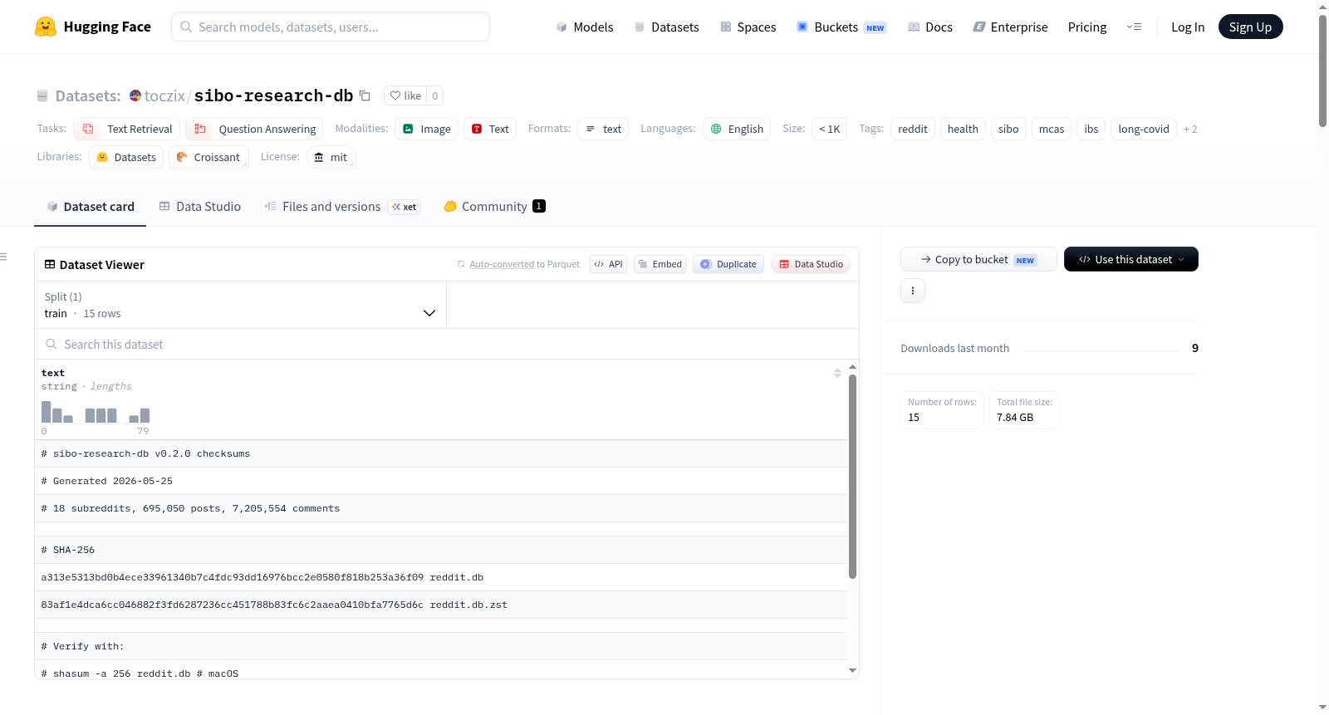
Task: Click the Text Retrieval task tag
Action: point(127,129)
